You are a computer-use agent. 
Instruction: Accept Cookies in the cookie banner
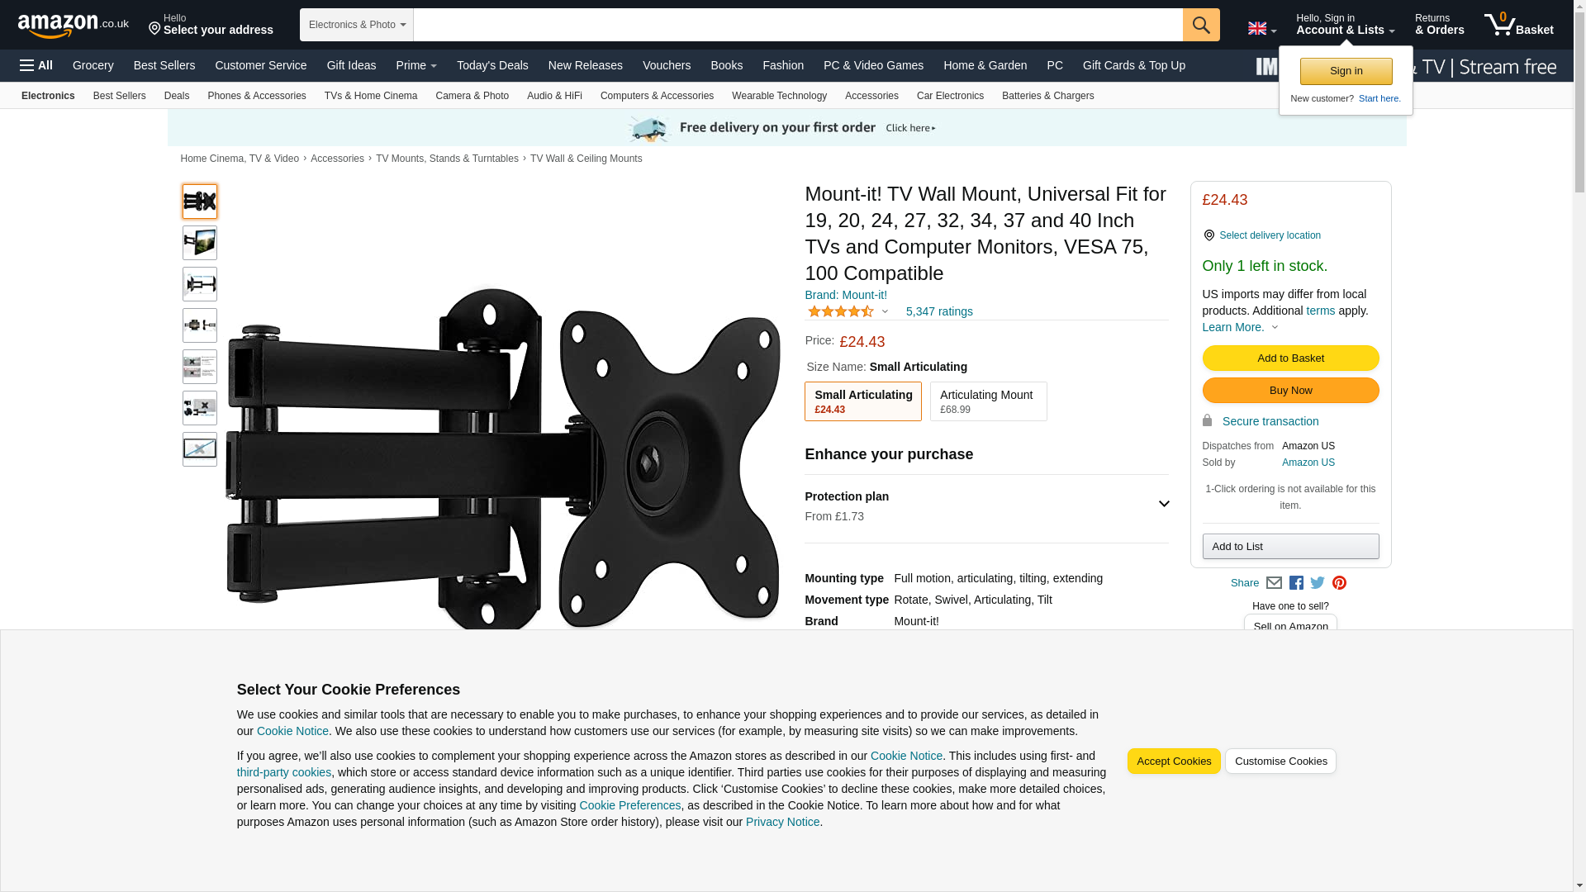pyautogui.click(x=1173, y=762)
